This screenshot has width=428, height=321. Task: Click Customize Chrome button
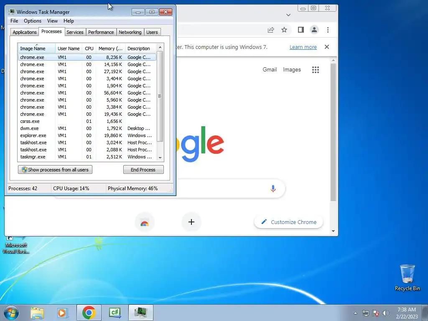[x=288, y=222]
